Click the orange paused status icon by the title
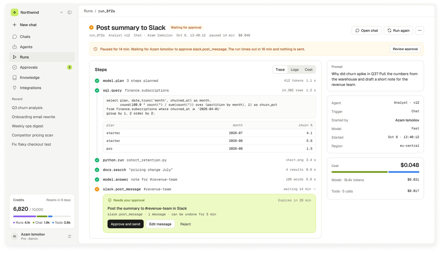This screenshot has width=442, height=253. click(x=91, y=28)
